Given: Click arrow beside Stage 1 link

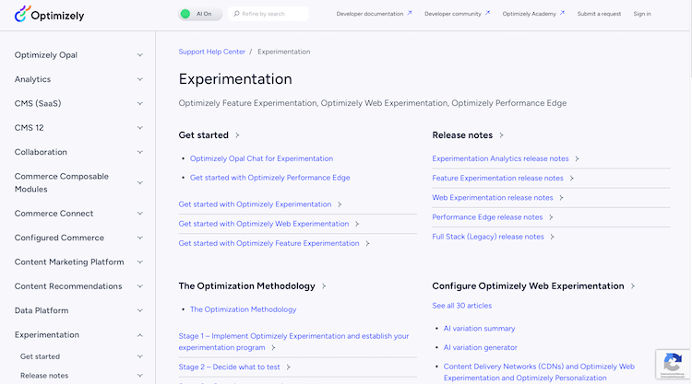Looking at the screenshot, I should pos(273,348).
